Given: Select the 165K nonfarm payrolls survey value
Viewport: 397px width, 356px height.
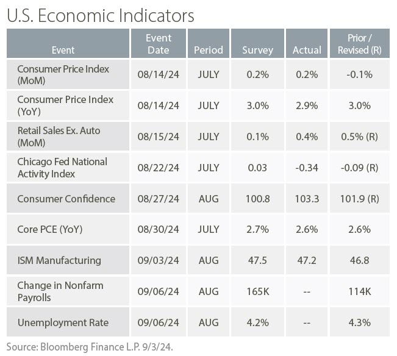Looking at the screenshot, I should (x=257, y=291).
